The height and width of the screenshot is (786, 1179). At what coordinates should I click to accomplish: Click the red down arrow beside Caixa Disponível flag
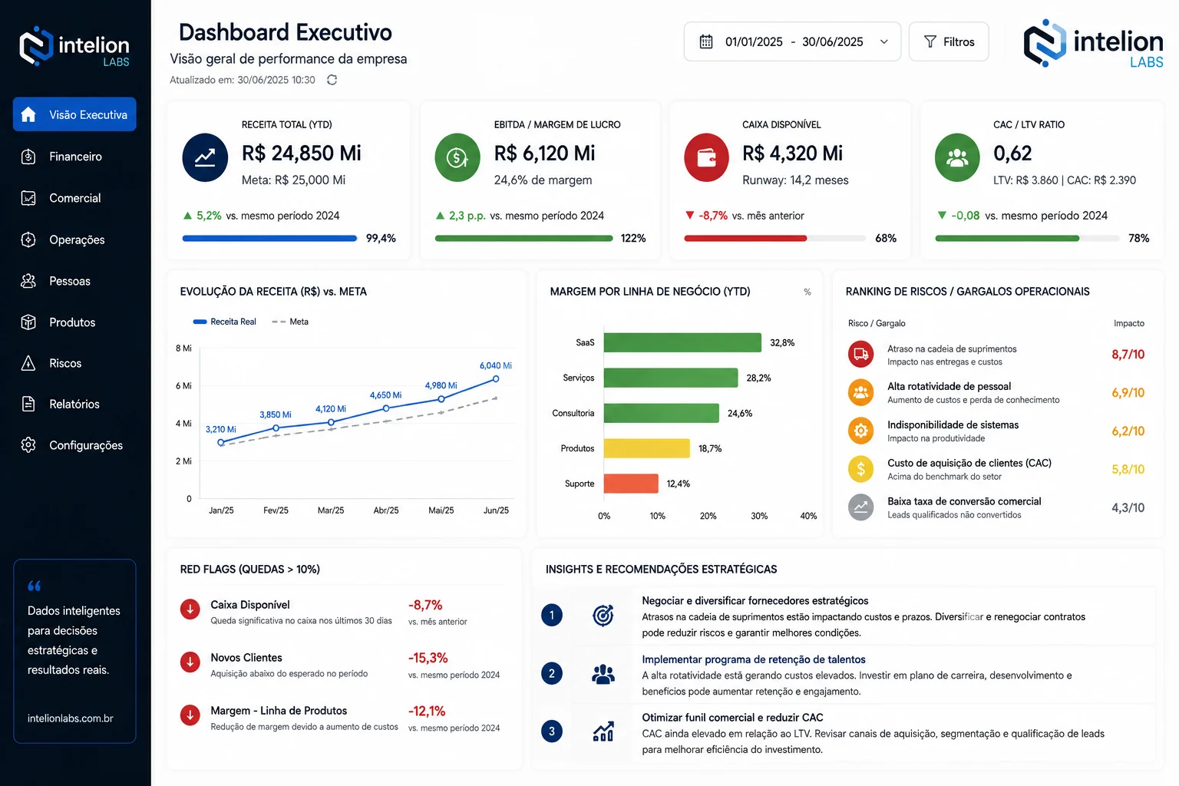click(x=190, y=609)
